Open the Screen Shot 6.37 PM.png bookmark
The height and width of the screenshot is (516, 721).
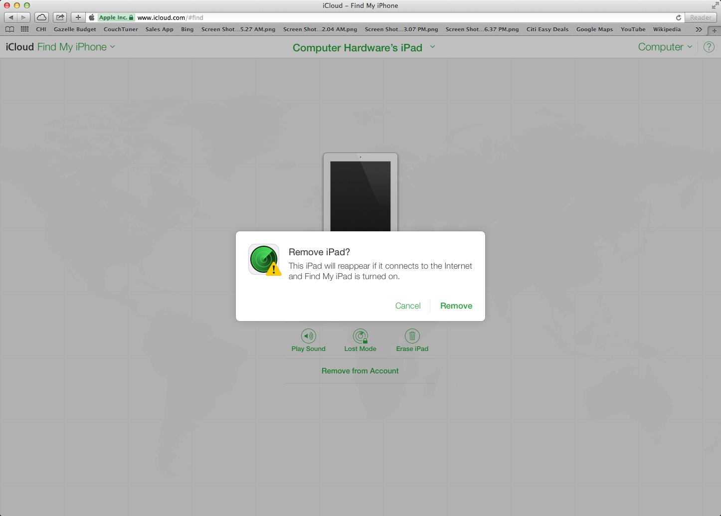[482, 29]
